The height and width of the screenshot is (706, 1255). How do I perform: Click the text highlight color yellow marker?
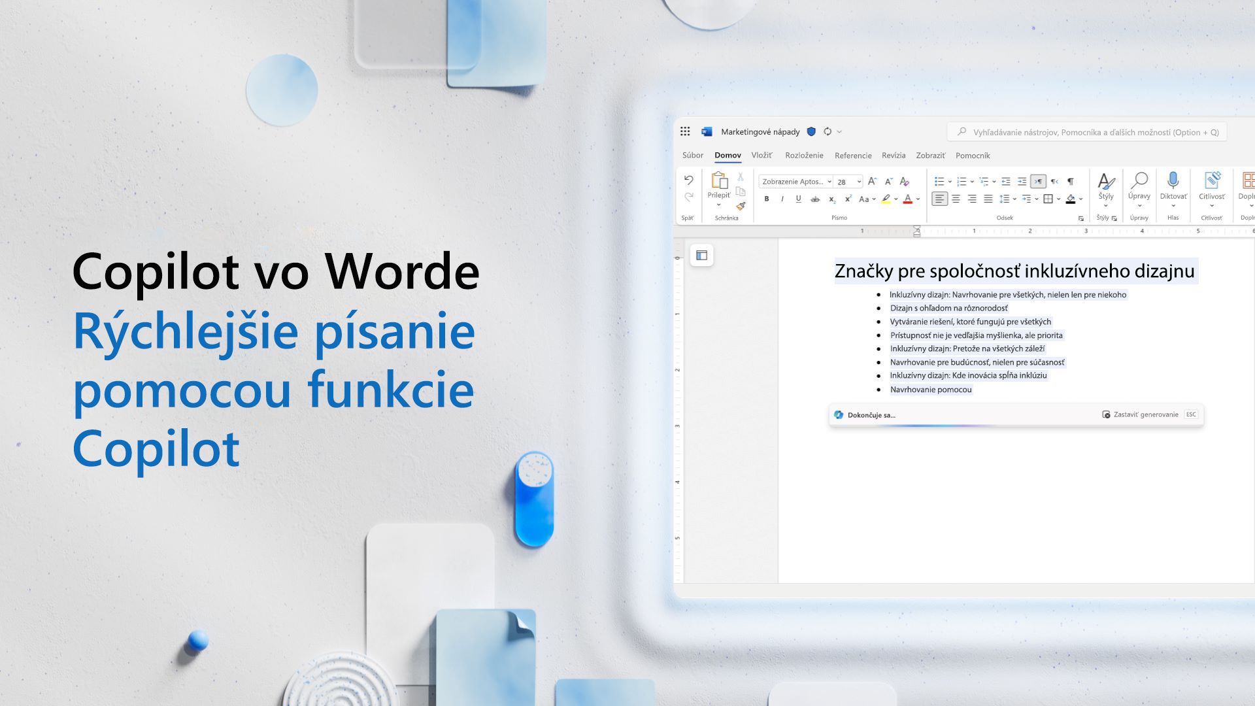886,199
